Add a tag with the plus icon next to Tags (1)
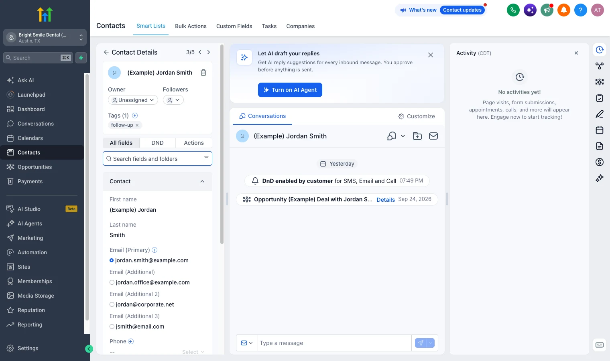This screenshot has width=610, height=361. point(135,116)
